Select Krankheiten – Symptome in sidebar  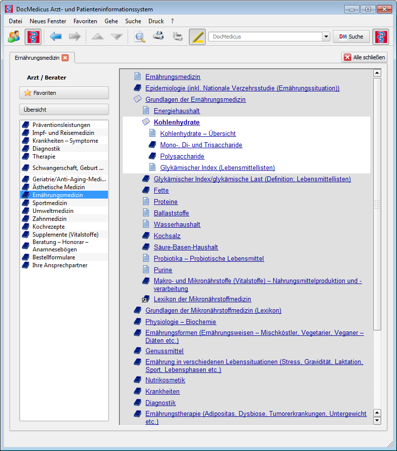64,141
